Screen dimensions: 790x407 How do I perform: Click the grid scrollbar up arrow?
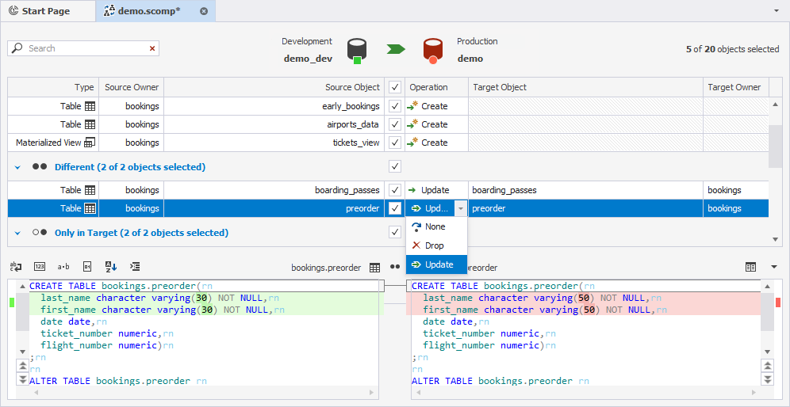click(774, 105)
